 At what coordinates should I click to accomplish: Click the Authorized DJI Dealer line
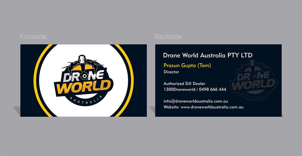184,83
